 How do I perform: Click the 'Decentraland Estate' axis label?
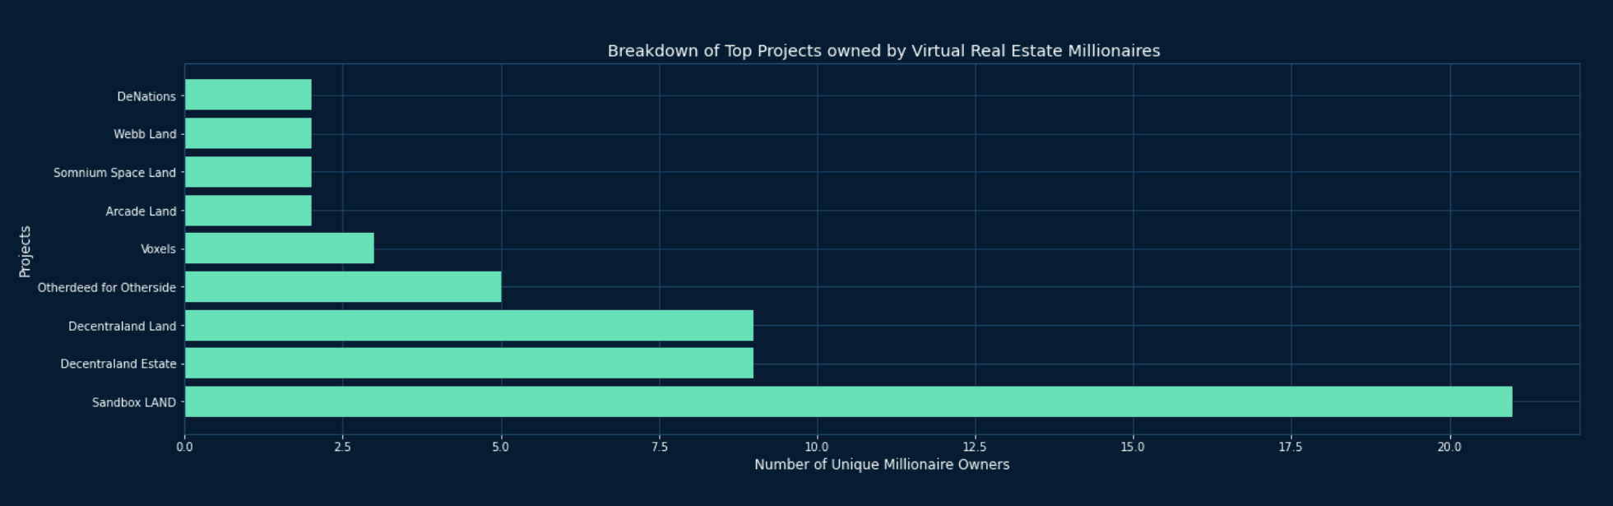click(x=118, y=364)
